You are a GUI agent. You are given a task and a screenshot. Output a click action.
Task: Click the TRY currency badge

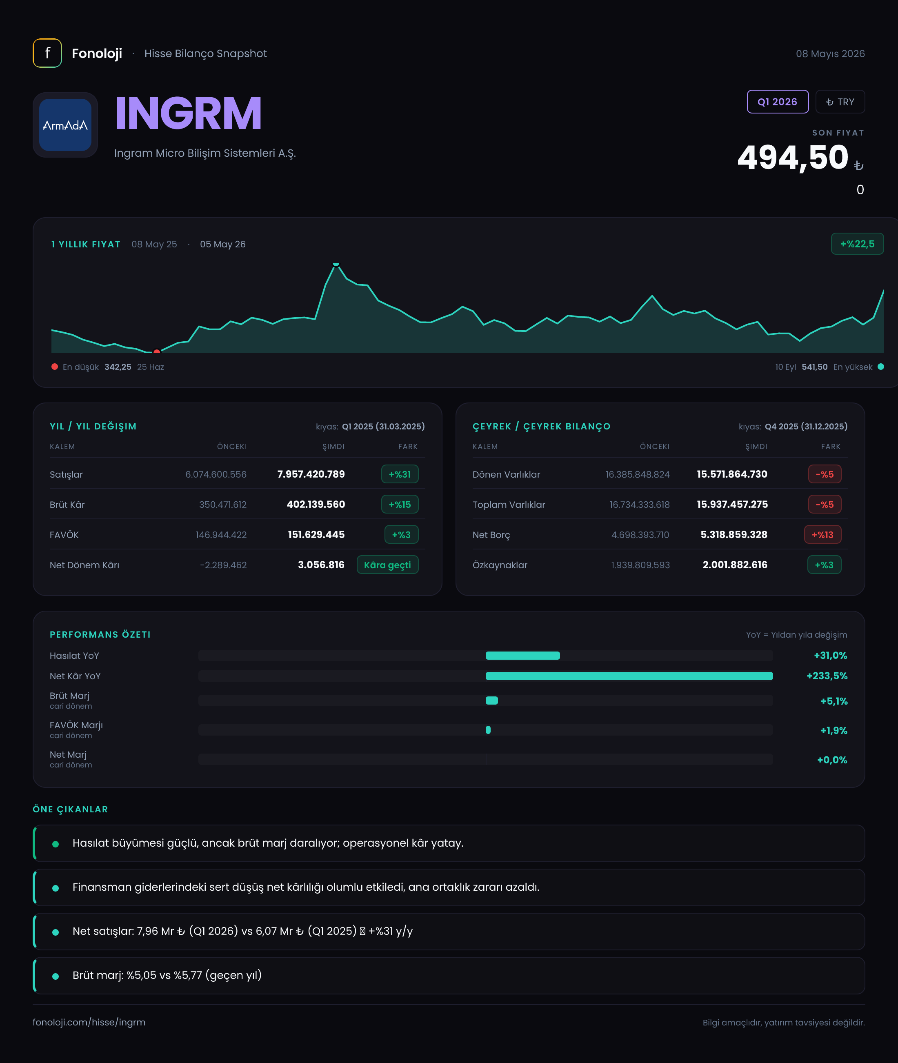[840, 102]
